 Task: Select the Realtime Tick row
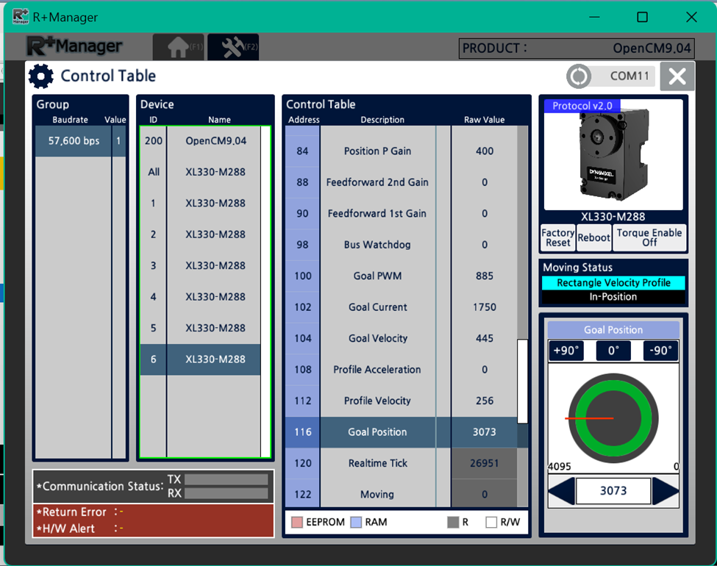pyautogui.click(x=401, y=463)
